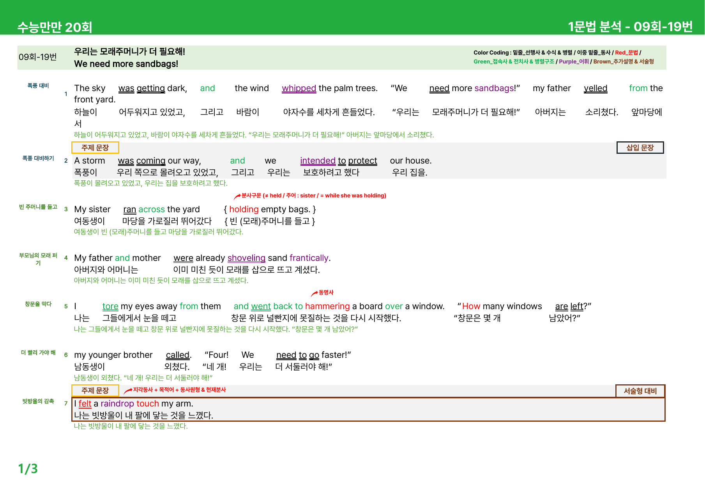
Task: Click the 09회-19번 label in the title bar
Action: (x=38, y=57)
